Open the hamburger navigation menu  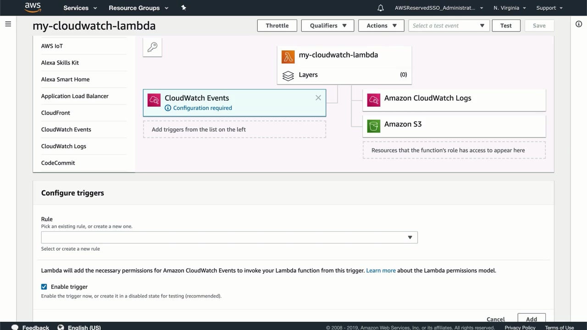coord(8,24)
